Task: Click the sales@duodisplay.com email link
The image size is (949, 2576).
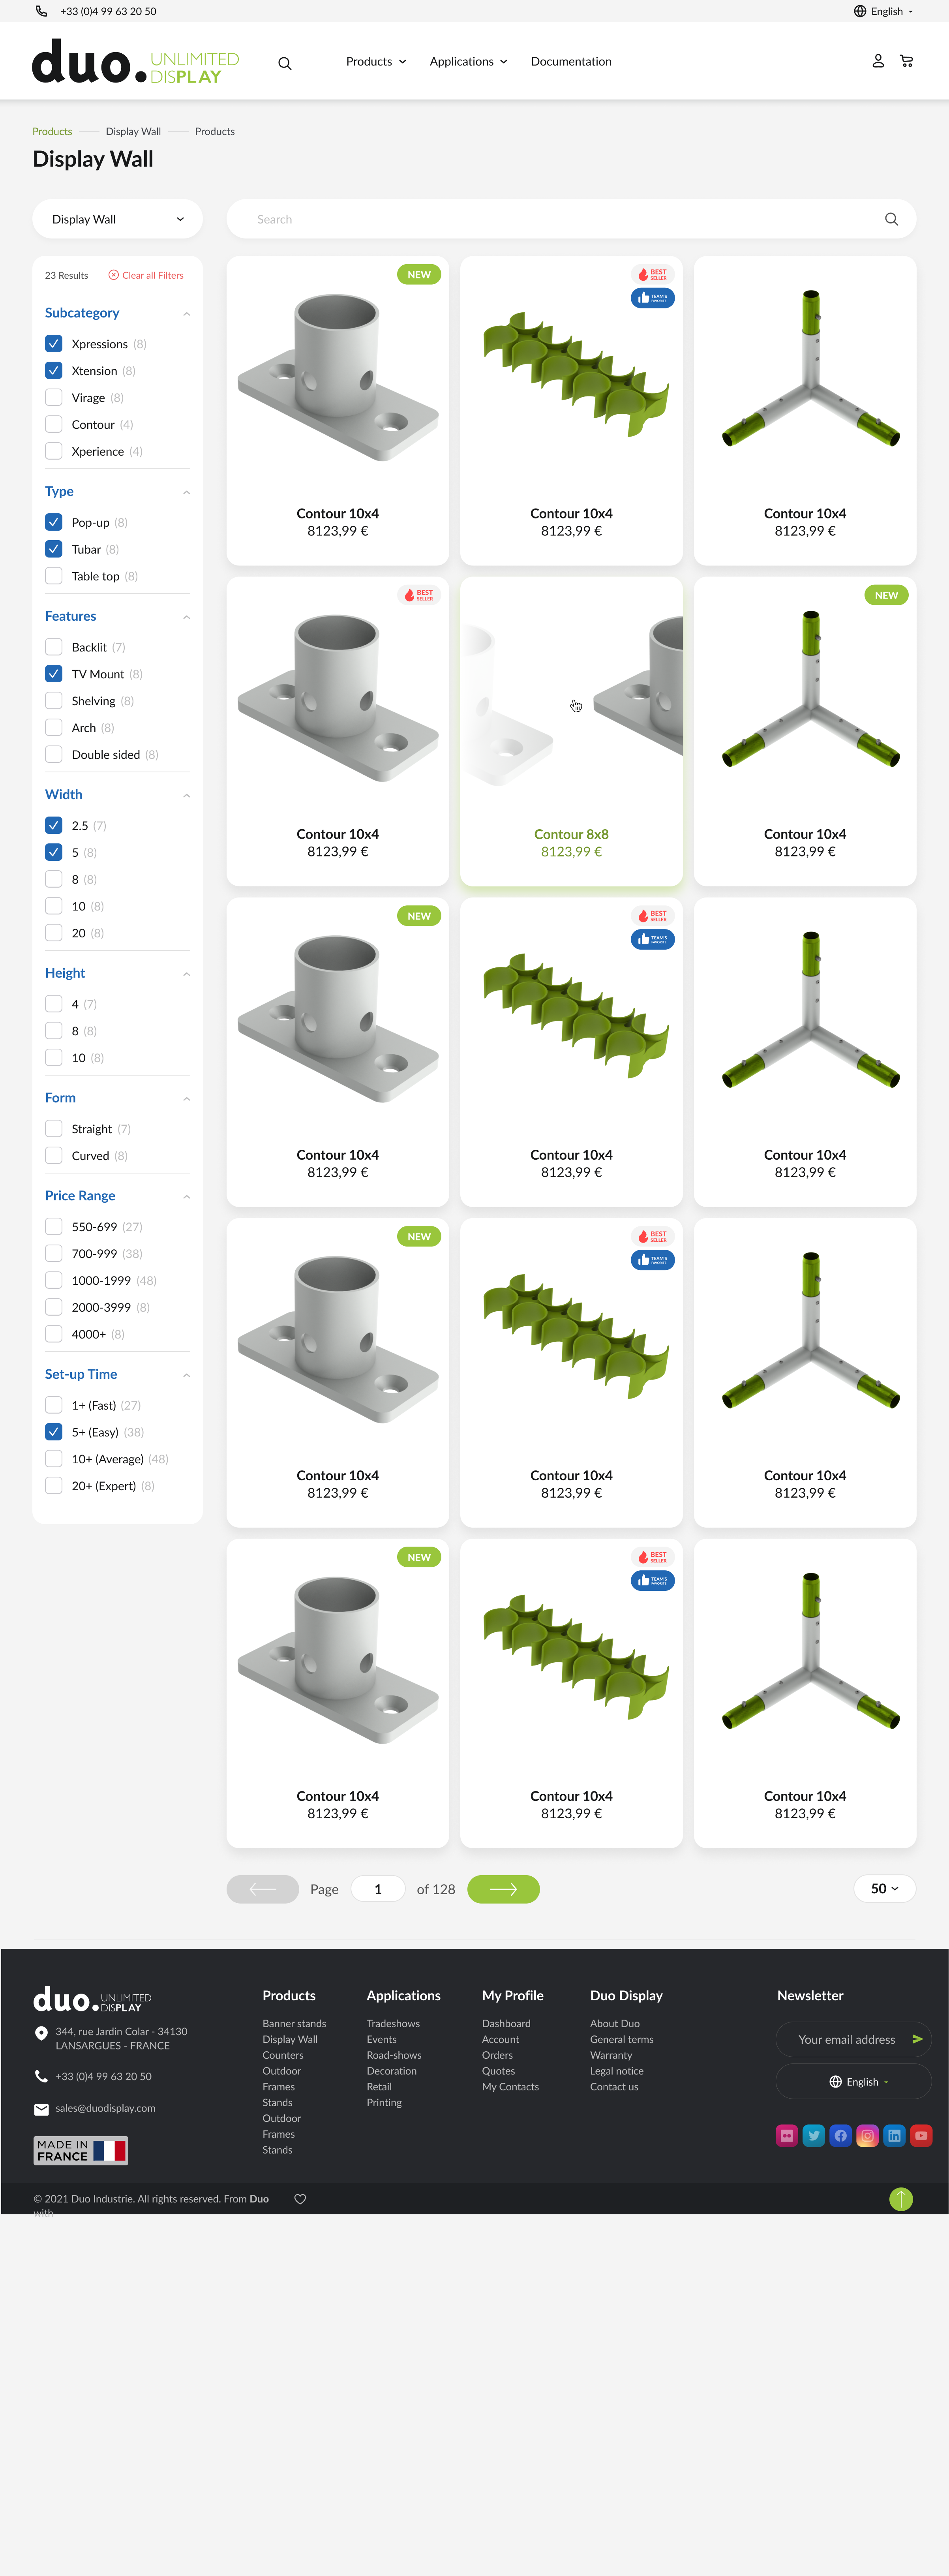Action: [105, 2109]
